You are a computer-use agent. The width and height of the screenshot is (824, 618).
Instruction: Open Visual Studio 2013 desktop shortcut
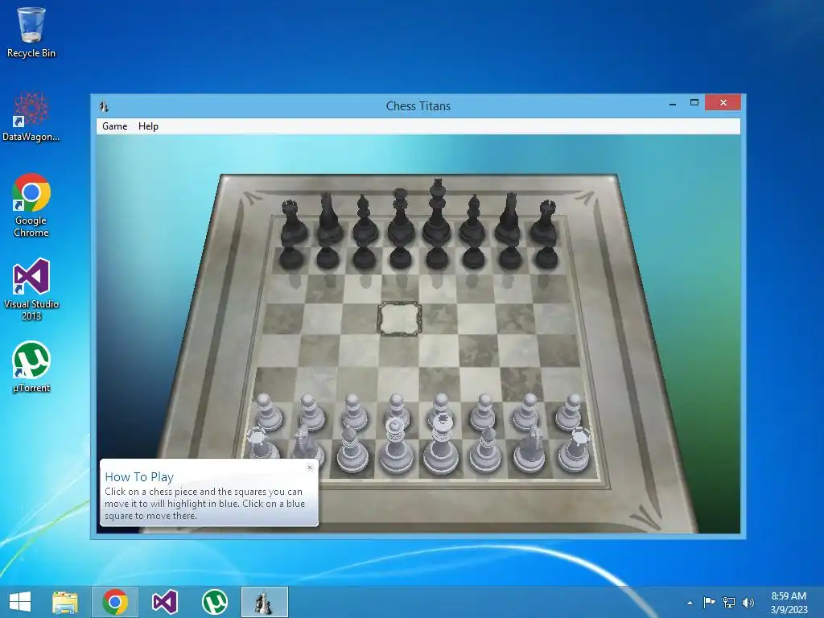point(31,289)
